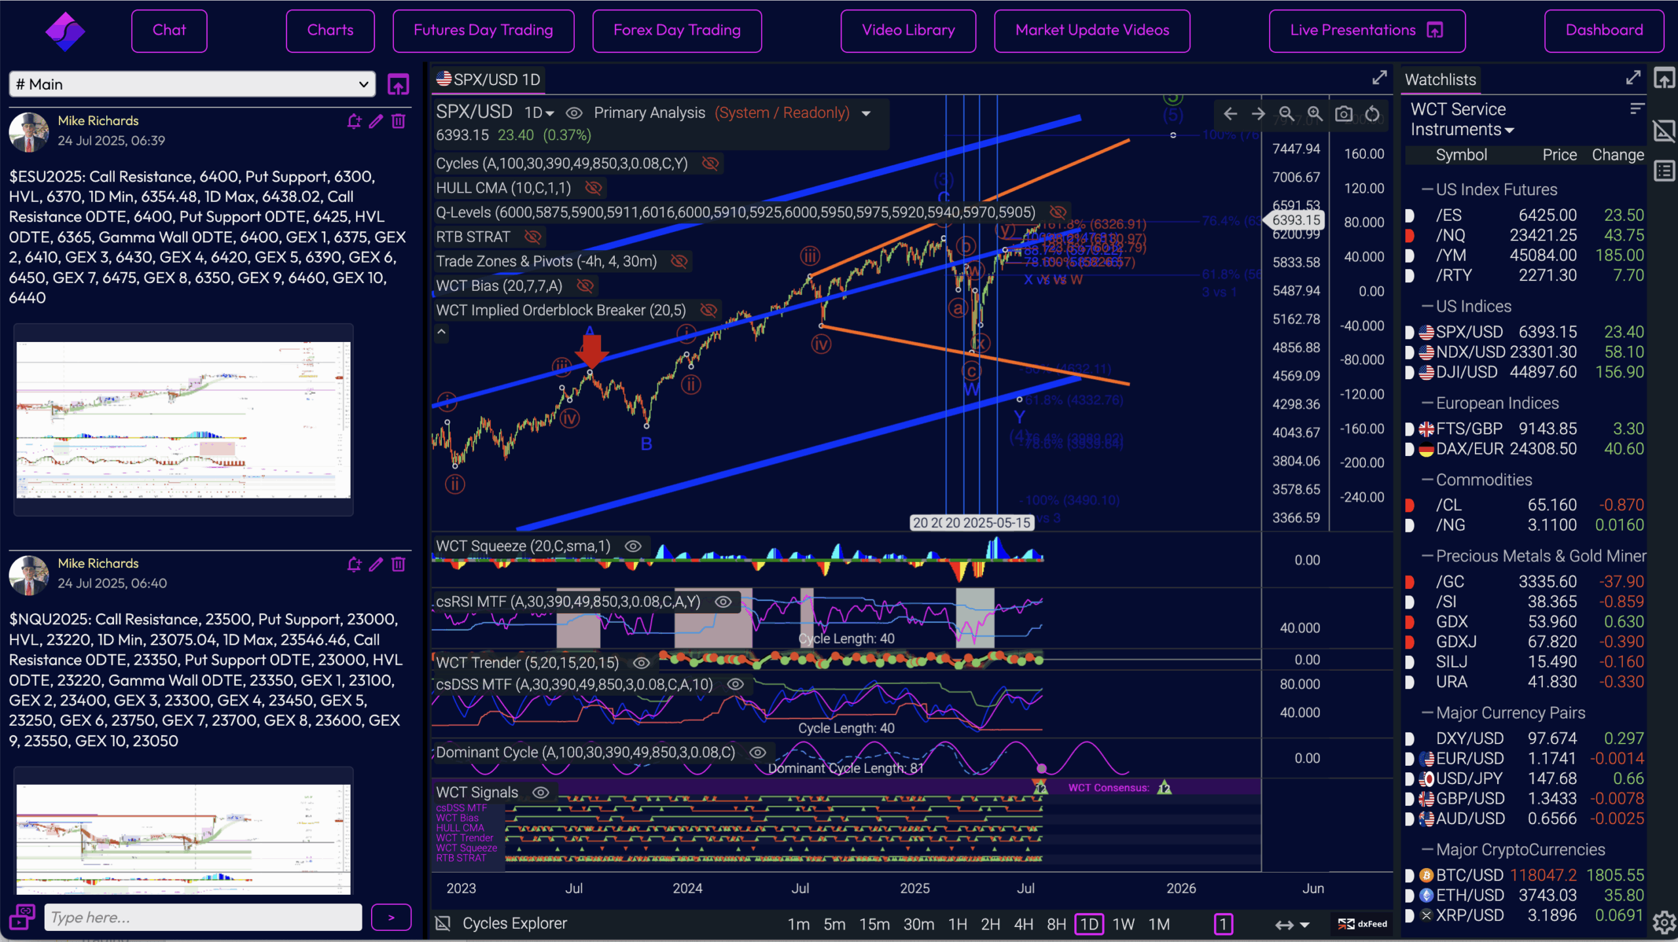Open list-view icon in right sidebar
Image resolution: width=1678 pixels, height=942 pixels.
[1664, 171]
